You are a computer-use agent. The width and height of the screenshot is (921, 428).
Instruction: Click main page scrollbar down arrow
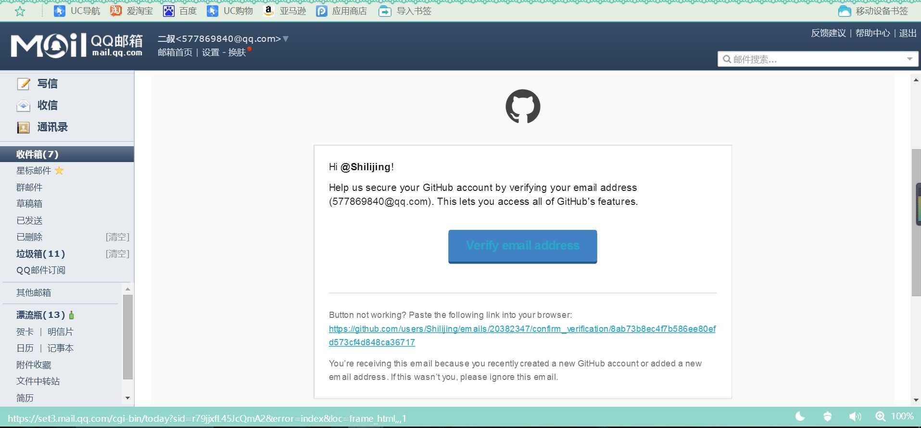click(x=916, y=400)
